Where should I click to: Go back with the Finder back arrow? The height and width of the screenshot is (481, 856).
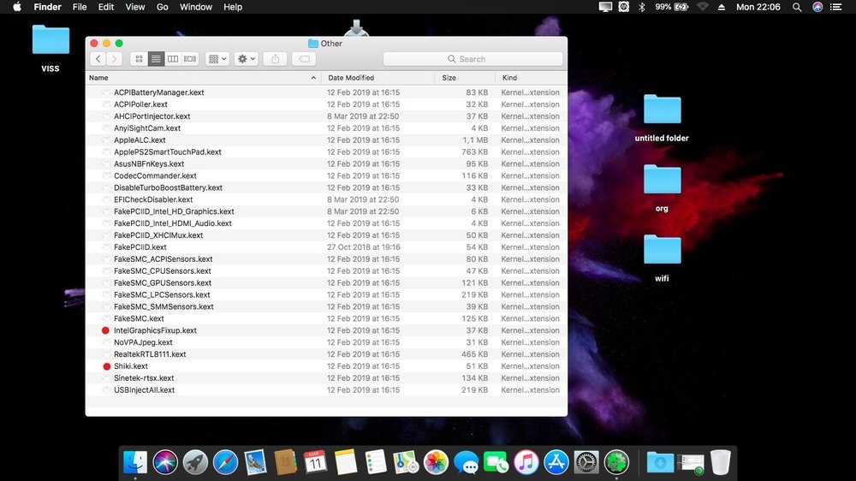[98, 59]
